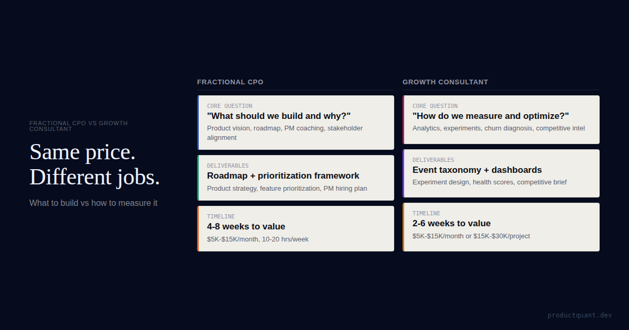Select the "2-6 weeks to value" timeline heading

tap(451, 224)
